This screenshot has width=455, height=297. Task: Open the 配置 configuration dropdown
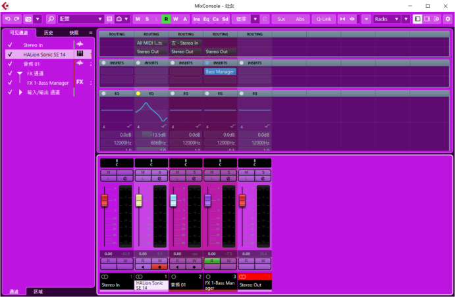coord(80,19)
